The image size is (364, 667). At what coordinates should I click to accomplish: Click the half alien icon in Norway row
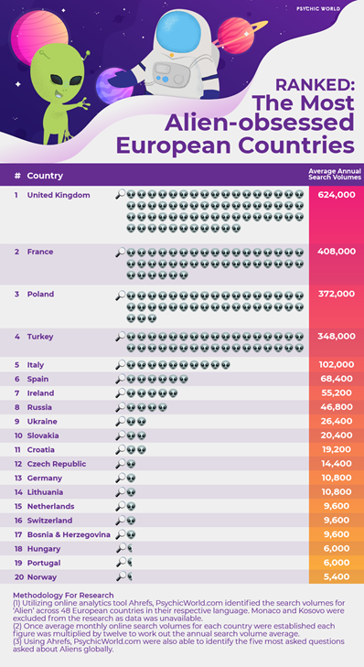[x=130, y=576]
